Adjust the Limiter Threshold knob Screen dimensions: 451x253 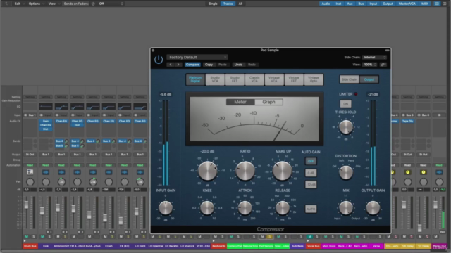pos(346,127)
